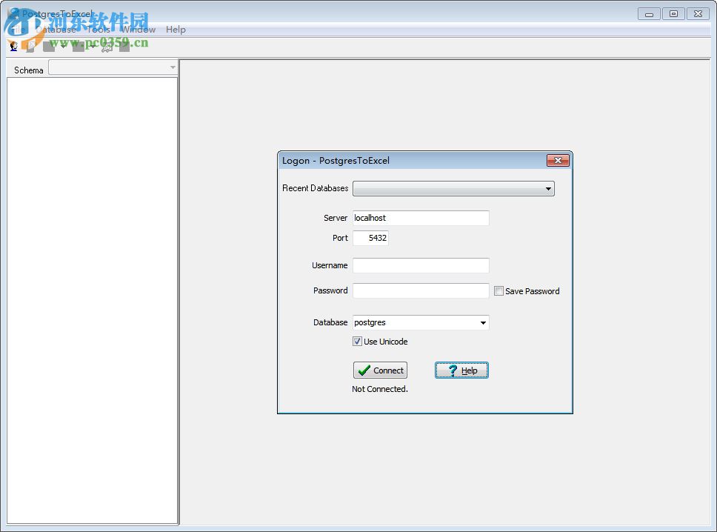717x532 pixels.
Task: Click into the Username field
Action: 421,265
